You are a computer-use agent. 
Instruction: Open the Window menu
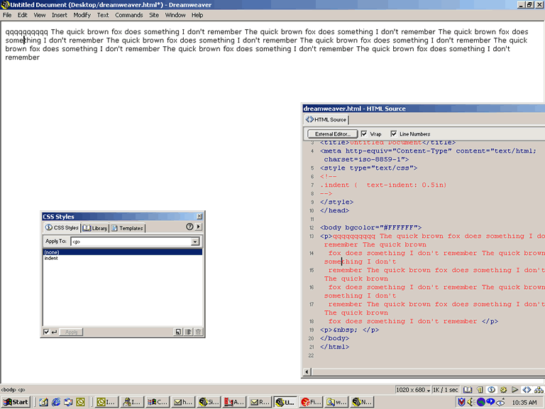[x=175, y=15]
